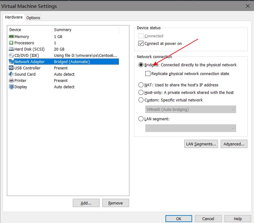Open Help for settings

tap(238, 219)
